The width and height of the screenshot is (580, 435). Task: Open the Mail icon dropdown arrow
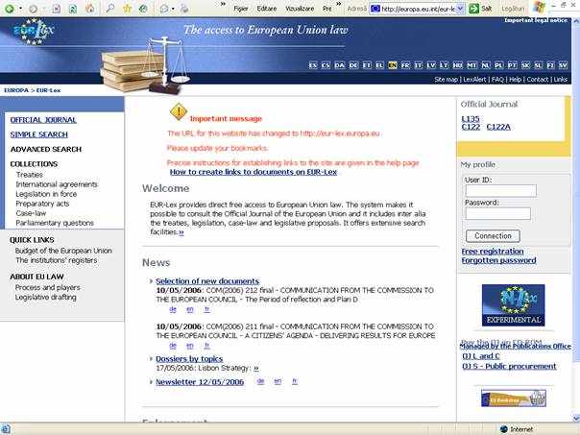[173, 9]
